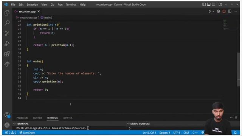Open the Extensions view

(7, 54)
